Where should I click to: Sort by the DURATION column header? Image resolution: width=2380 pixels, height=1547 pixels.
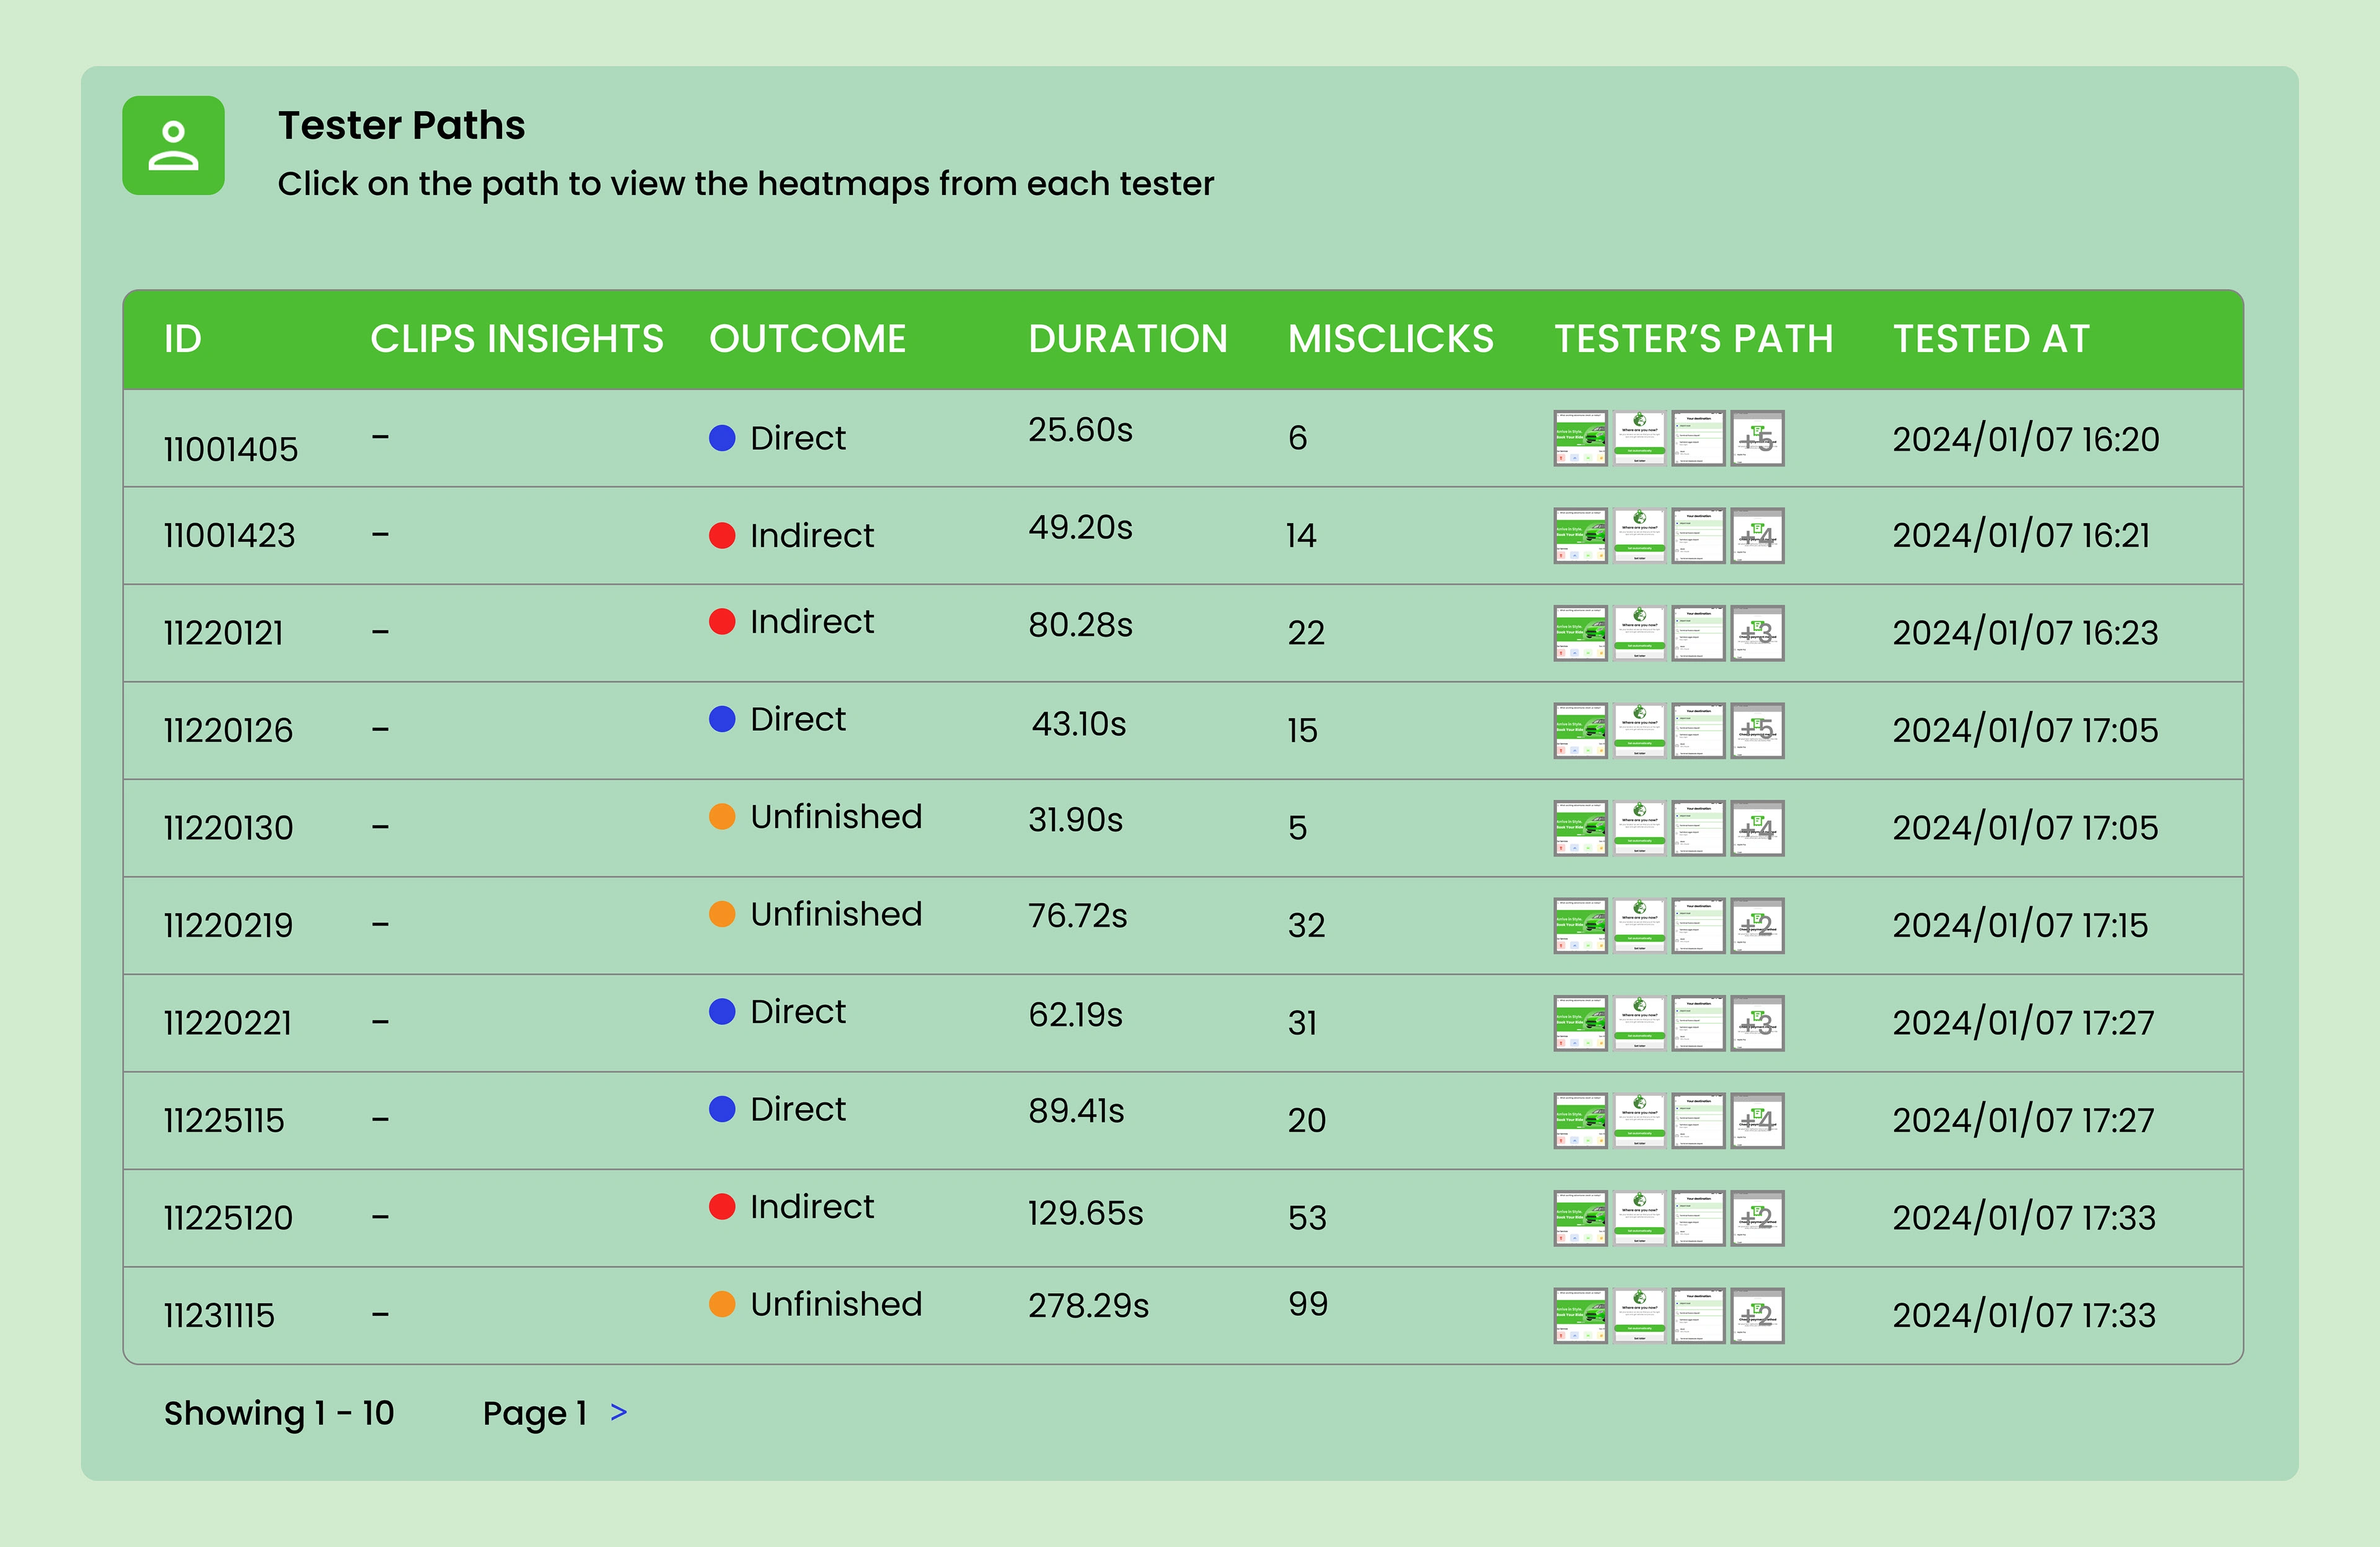1127,339
